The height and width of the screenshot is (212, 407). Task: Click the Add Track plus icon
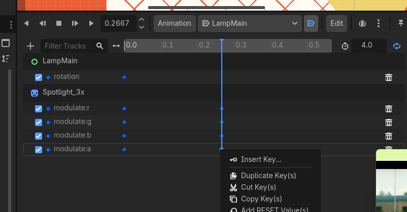[30, 46]
